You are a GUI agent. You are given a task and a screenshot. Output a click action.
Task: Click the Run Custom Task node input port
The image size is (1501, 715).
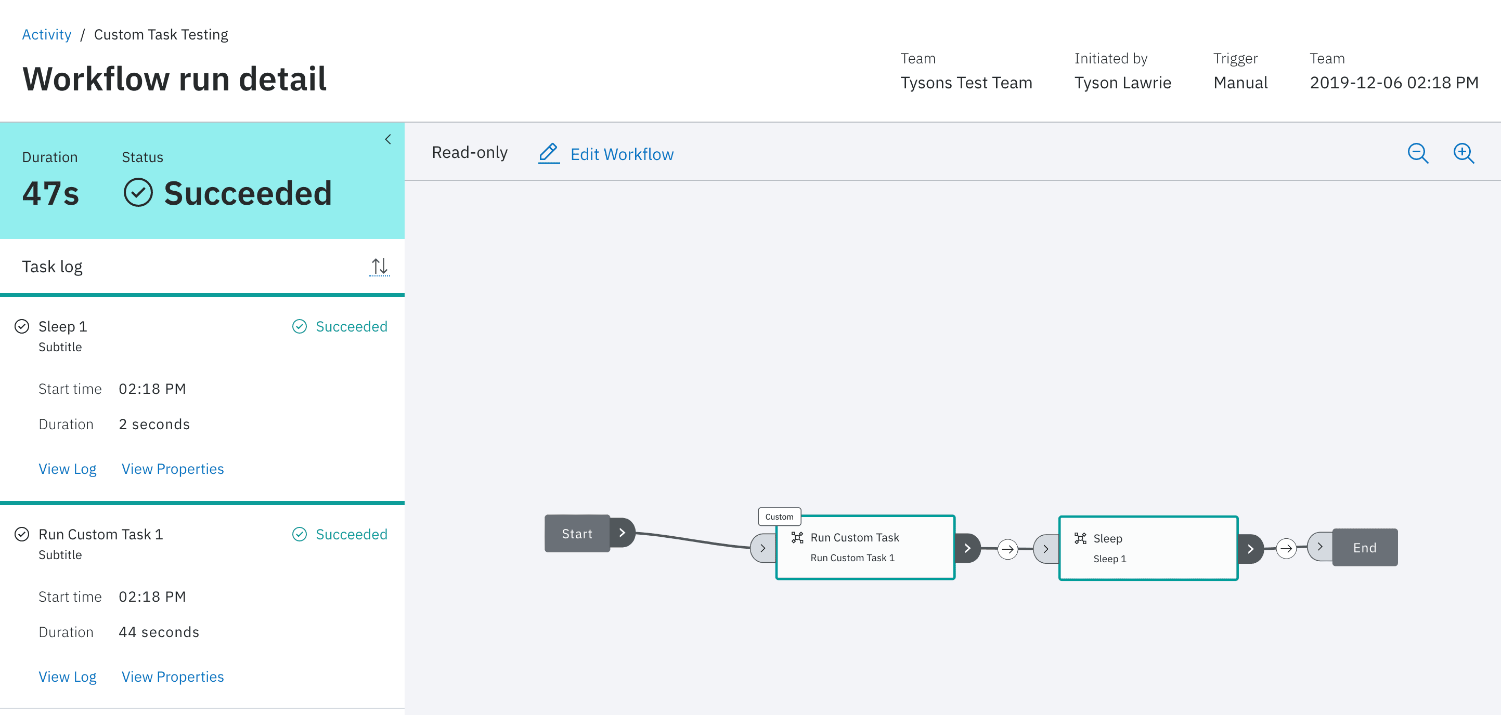[763, 548]
